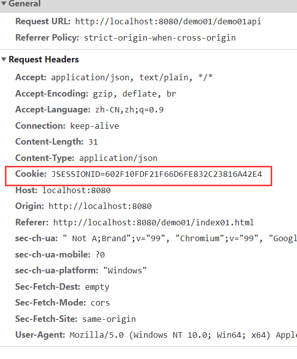
Task: Click the Host localhost:8080 value
Action: tap(76, 190)
